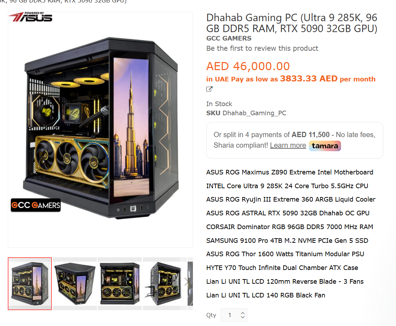Click the partially visible fifth thumbnail
This screenshot has height=326, width=396.
pyautogui.click(x=190, y=284)
